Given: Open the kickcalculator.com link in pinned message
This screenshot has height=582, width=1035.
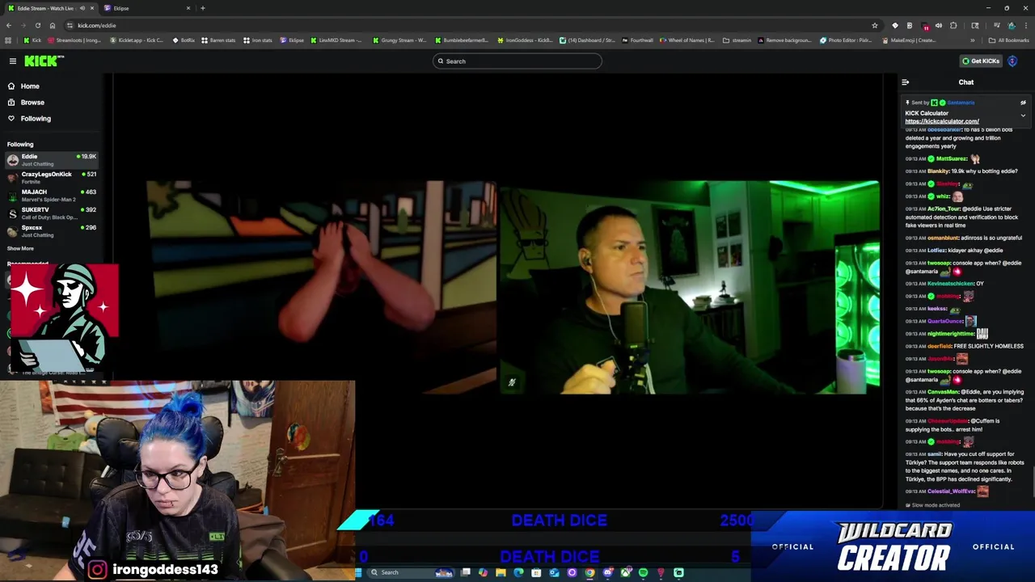Looking at the screenshot, I should tap(942, 121).
